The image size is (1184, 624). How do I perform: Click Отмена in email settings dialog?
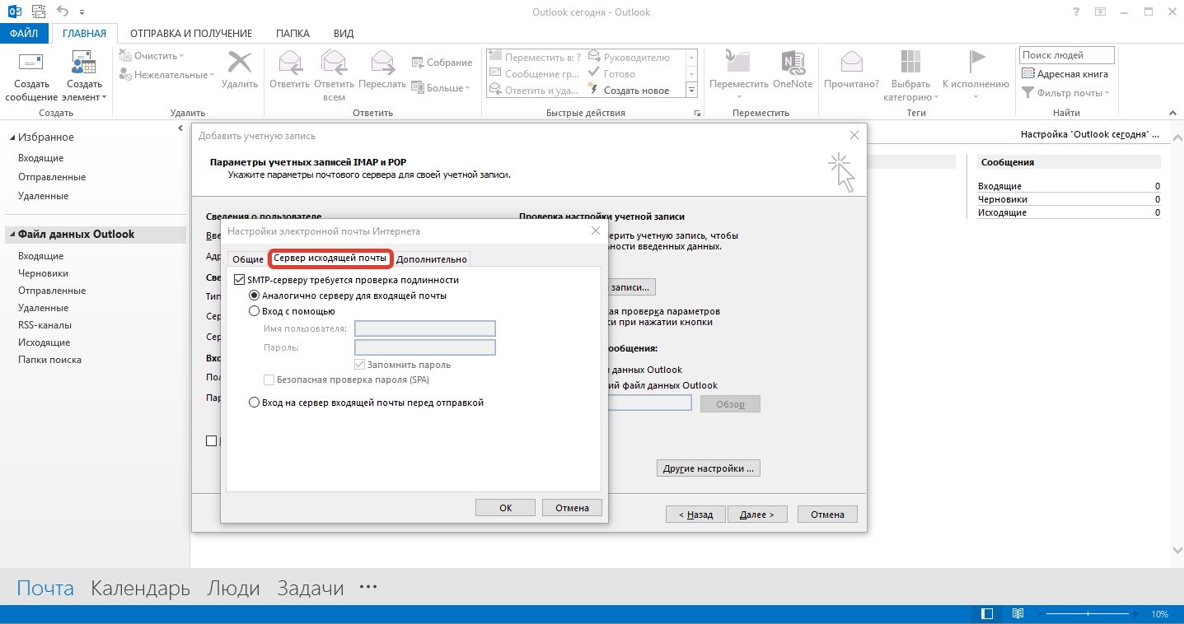tap(572, 508)
